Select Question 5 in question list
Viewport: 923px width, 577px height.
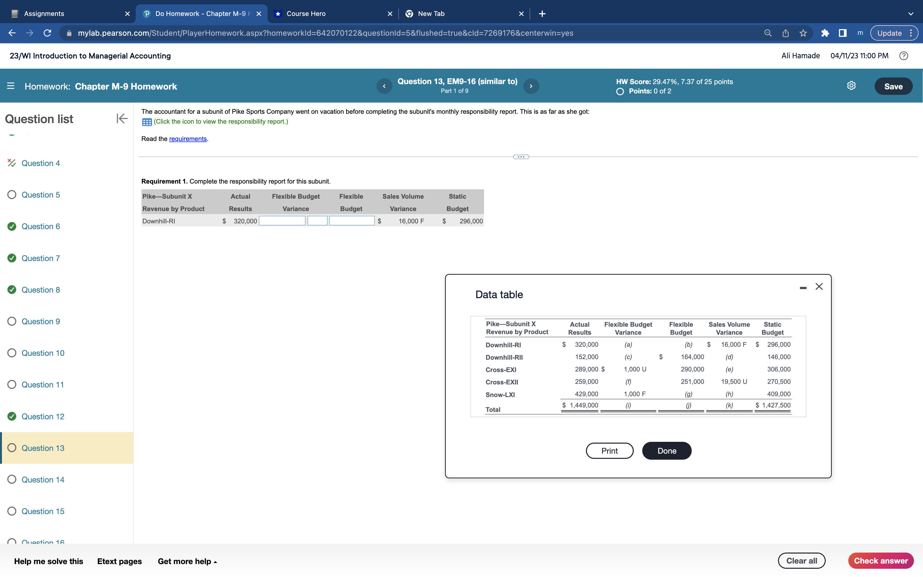coord(40,195)
